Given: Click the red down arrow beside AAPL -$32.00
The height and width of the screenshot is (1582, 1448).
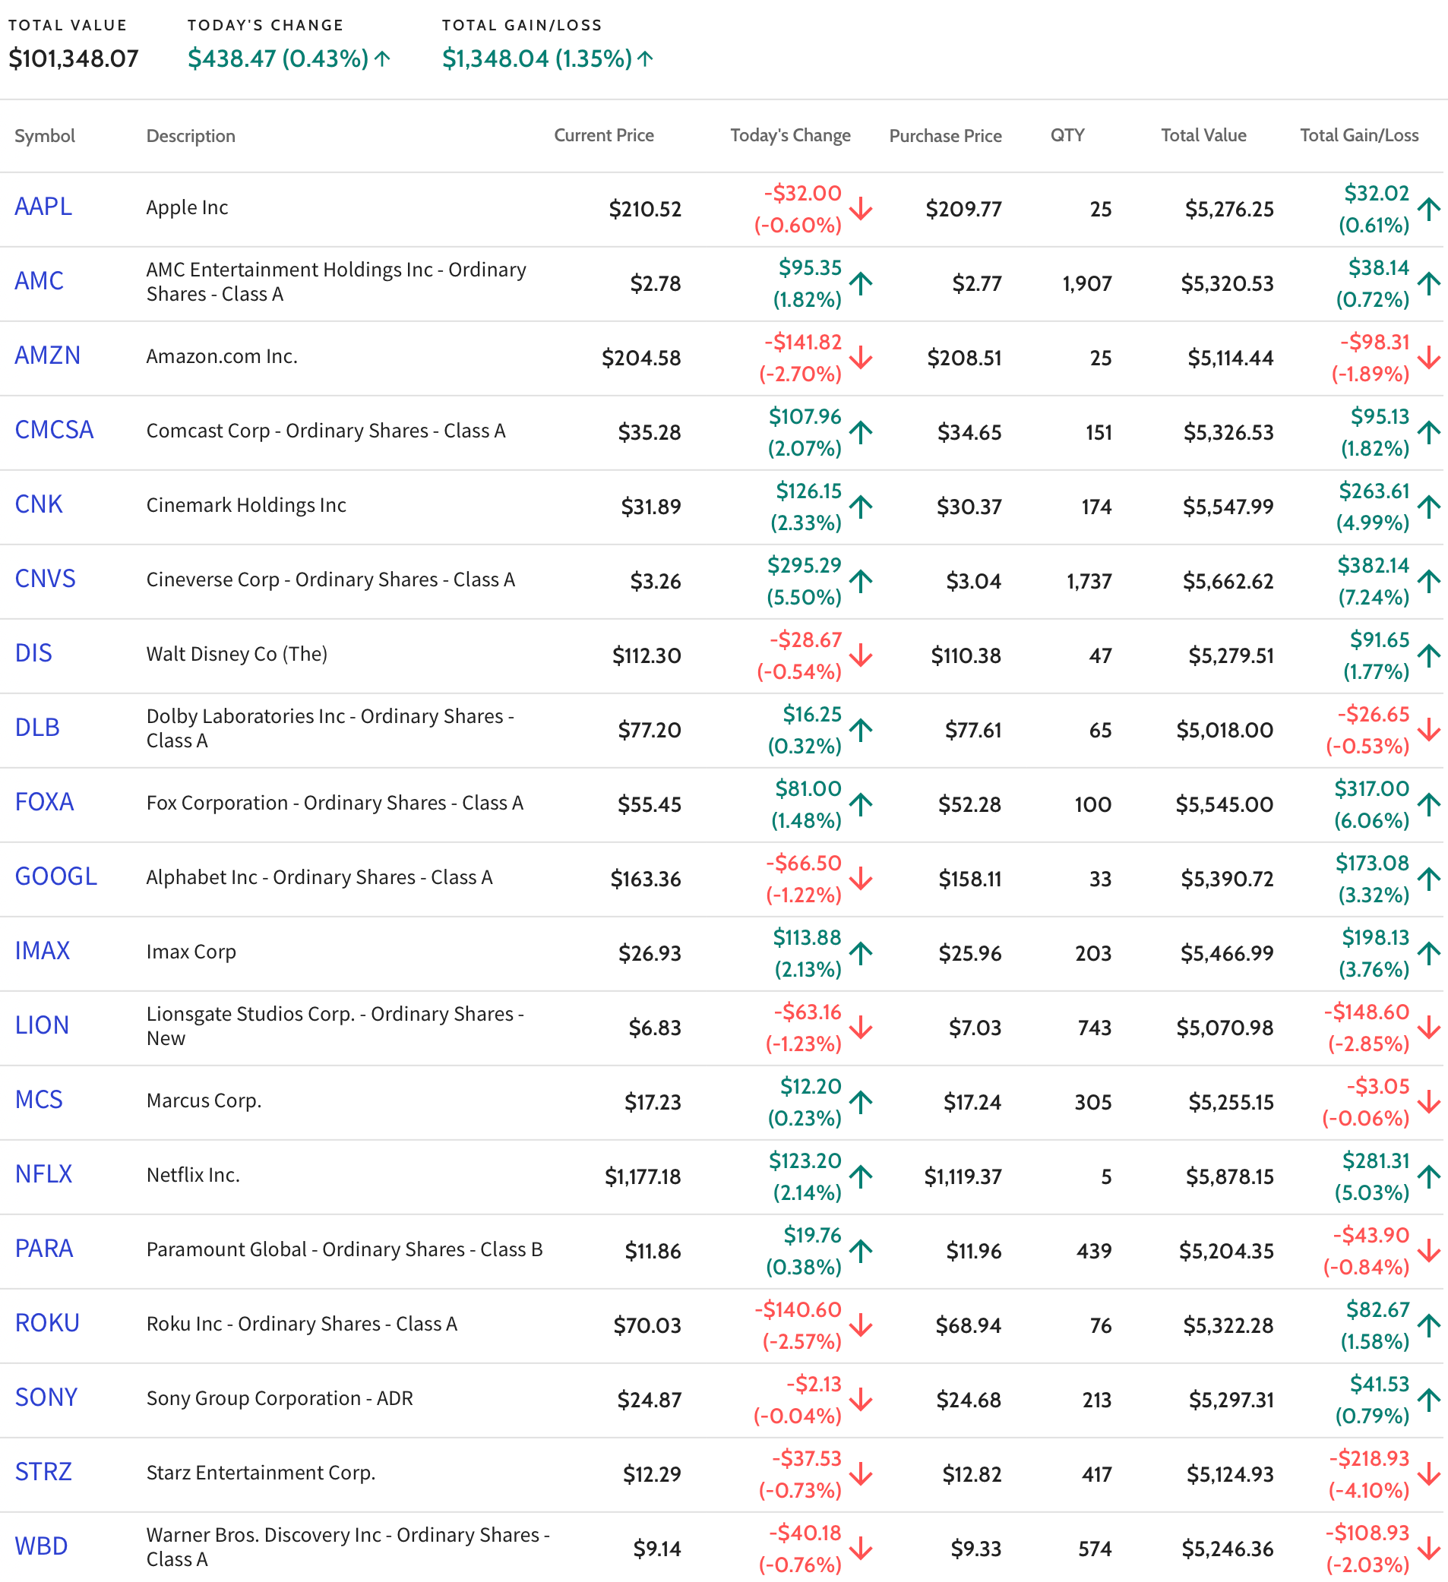Looking at the screenshot, I should point(861,210).
